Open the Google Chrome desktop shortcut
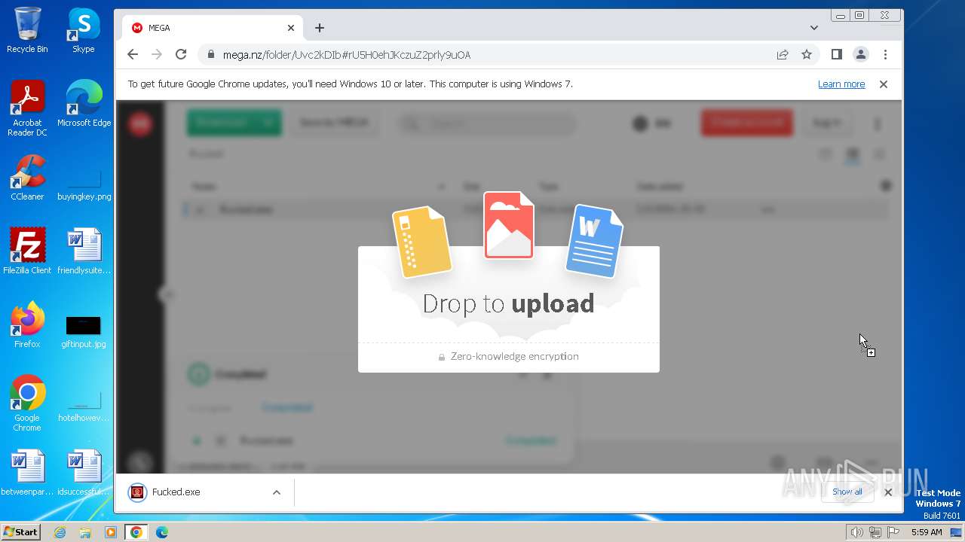The height and width of the screenshot is (542, 965). coord(27,403)
